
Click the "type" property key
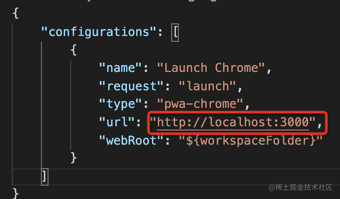point(120,104)
